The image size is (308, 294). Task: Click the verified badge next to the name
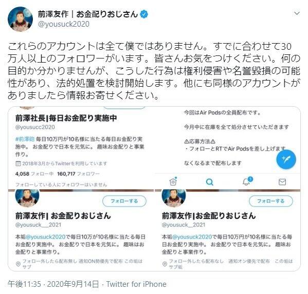tap(144, 14)
